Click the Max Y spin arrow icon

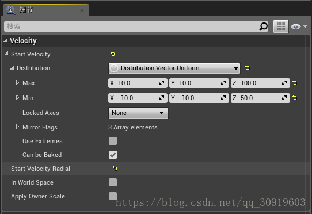[223, 83]
